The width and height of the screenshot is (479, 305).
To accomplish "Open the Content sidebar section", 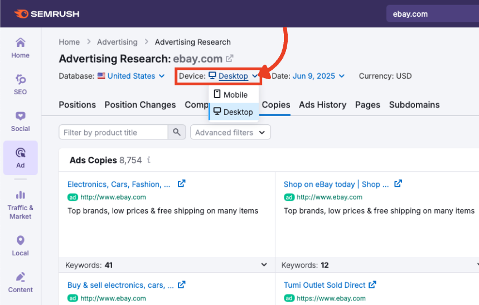I will (x=21, y=282).
